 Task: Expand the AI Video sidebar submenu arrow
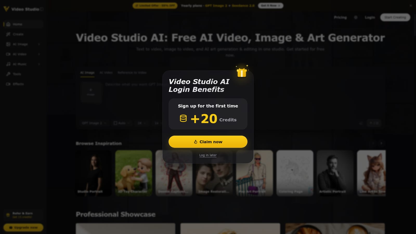pos(39,54)
